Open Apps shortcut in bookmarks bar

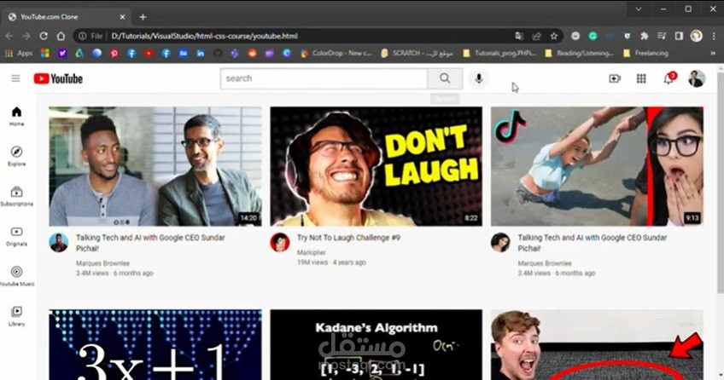click(19, 54)
